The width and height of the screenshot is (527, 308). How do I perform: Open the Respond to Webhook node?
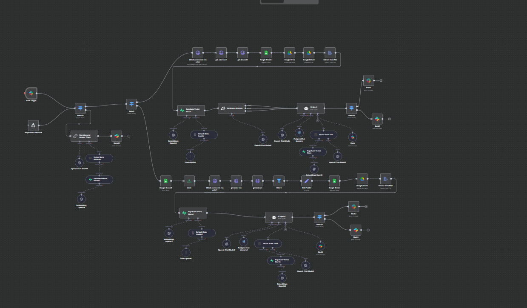click(33, 125)
